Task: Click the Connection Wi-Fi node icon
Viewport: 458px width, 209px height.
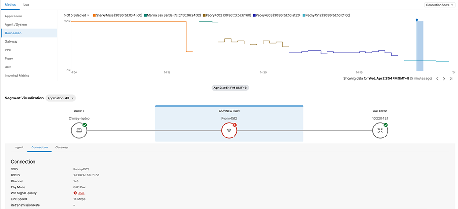Action: coord(229,131)
